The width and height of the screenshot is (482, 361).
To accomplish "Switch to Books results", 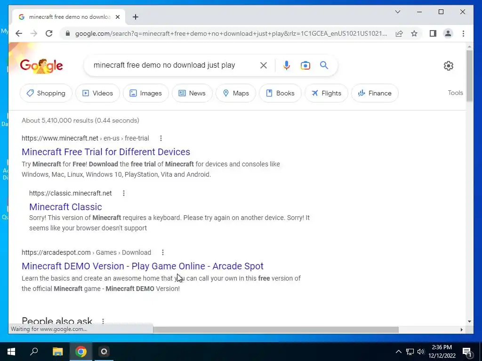I will (x=280, y=93).
